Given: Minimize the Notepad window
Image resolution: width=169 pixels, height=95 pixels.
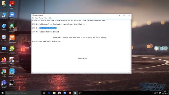Looking at the screenshot, I should pyautogui.click(x=119, y=15).
